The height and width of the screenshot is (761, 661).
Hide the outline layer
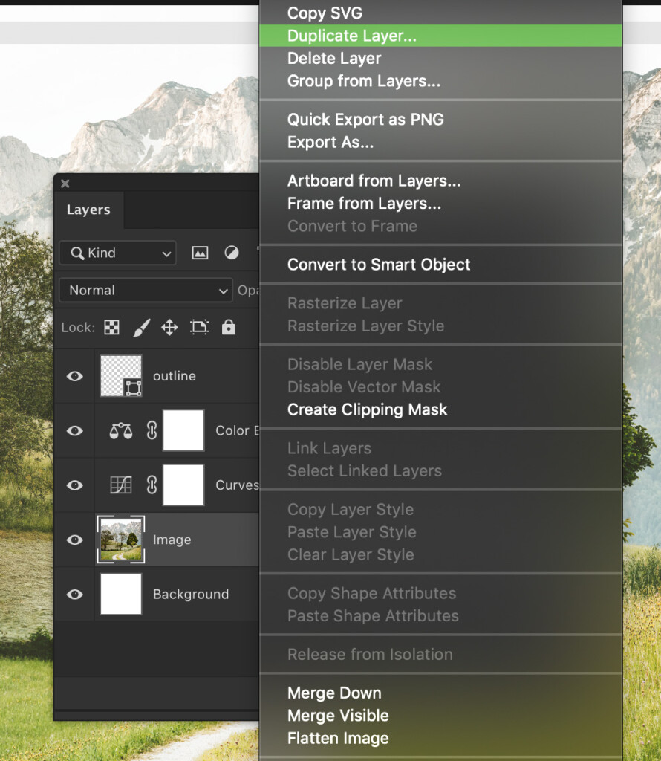point(75,376)
